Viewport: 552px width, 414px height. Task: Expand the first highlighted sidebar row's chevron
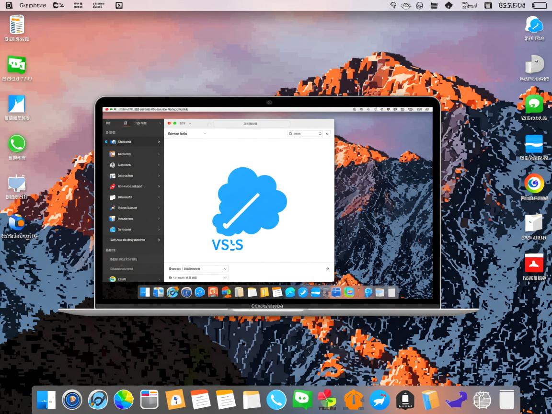coord(159,142)
